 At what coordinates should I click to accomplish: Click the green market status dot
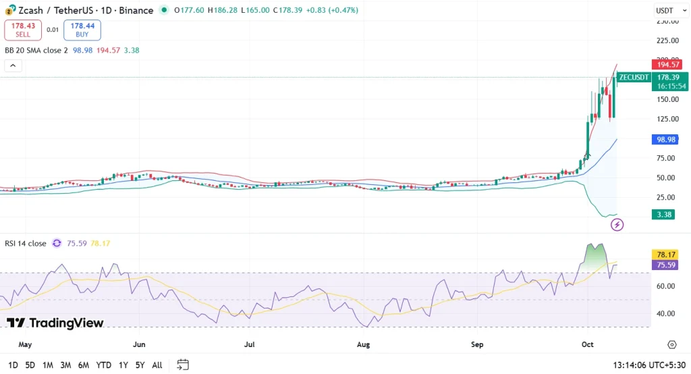coord(164,10)
